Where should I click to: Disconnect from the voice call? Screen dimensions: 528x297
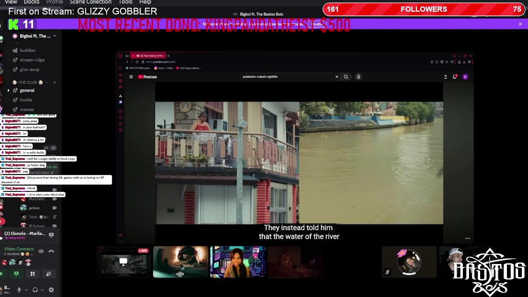[x=51, y=251]
